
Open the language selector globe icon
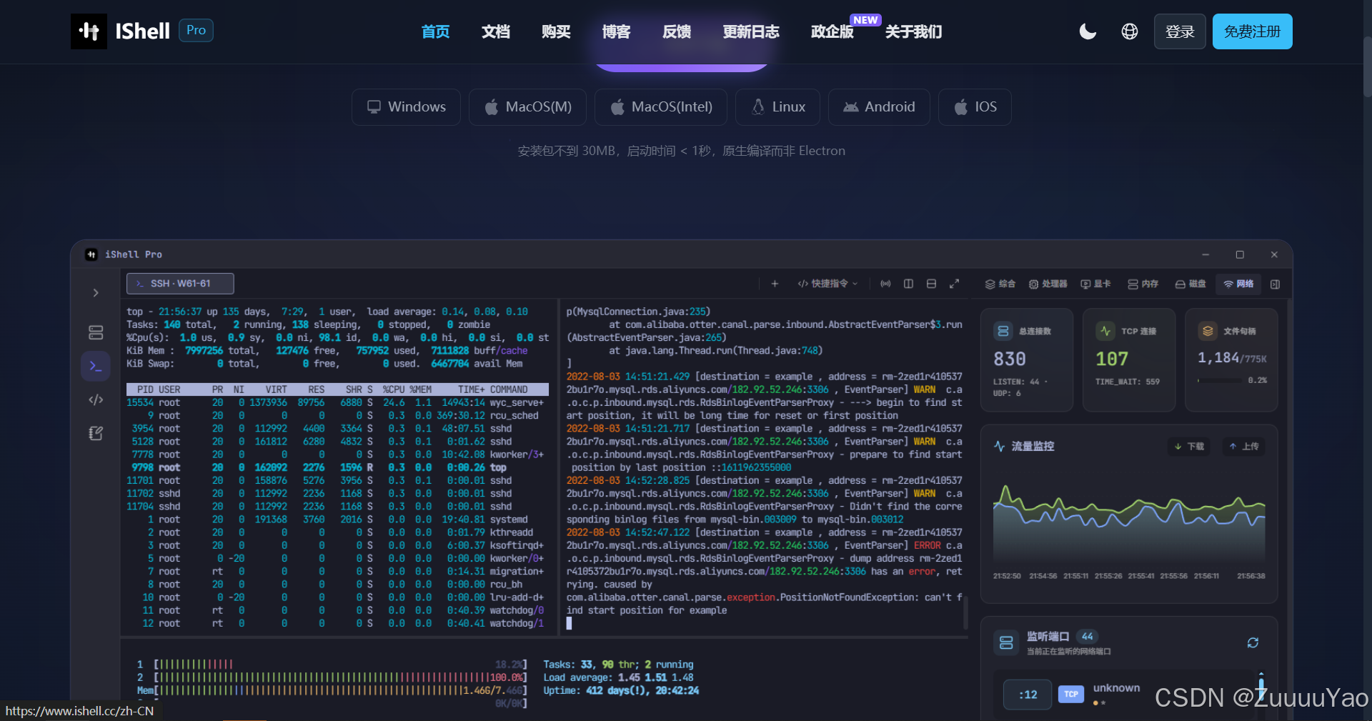coord(1130,31)
